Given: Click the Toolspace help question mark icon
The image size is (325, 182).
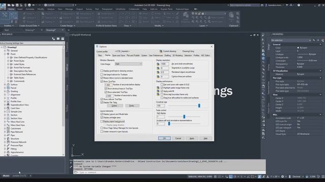Looking at the screenshot, I should click(62, 38).
